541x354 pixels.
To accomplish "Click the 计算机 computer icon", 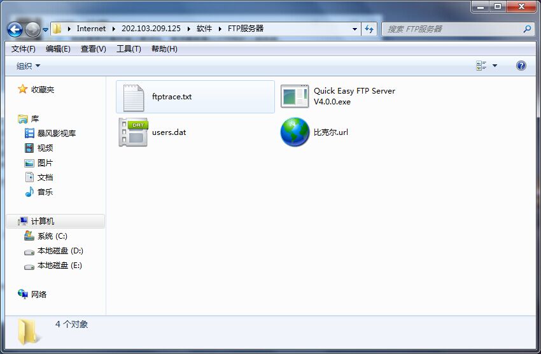I will click(23, 221).
